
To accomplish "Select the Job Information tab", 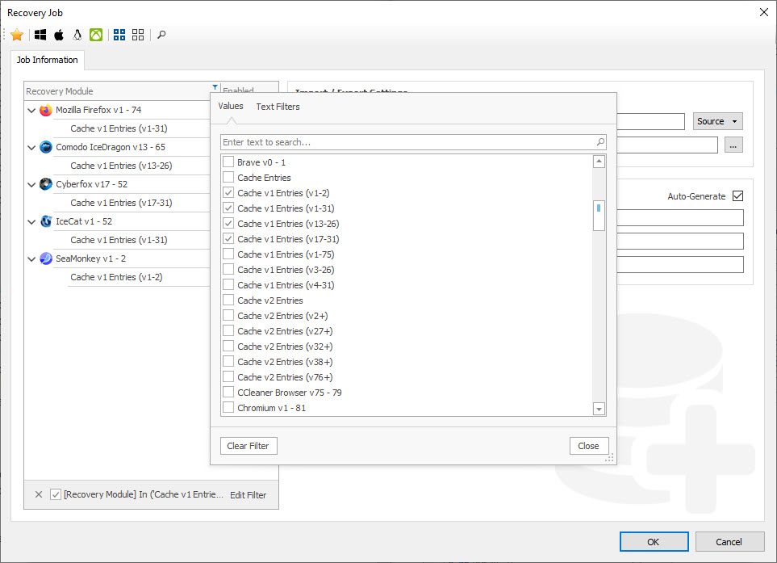I will tap(47, 60).
